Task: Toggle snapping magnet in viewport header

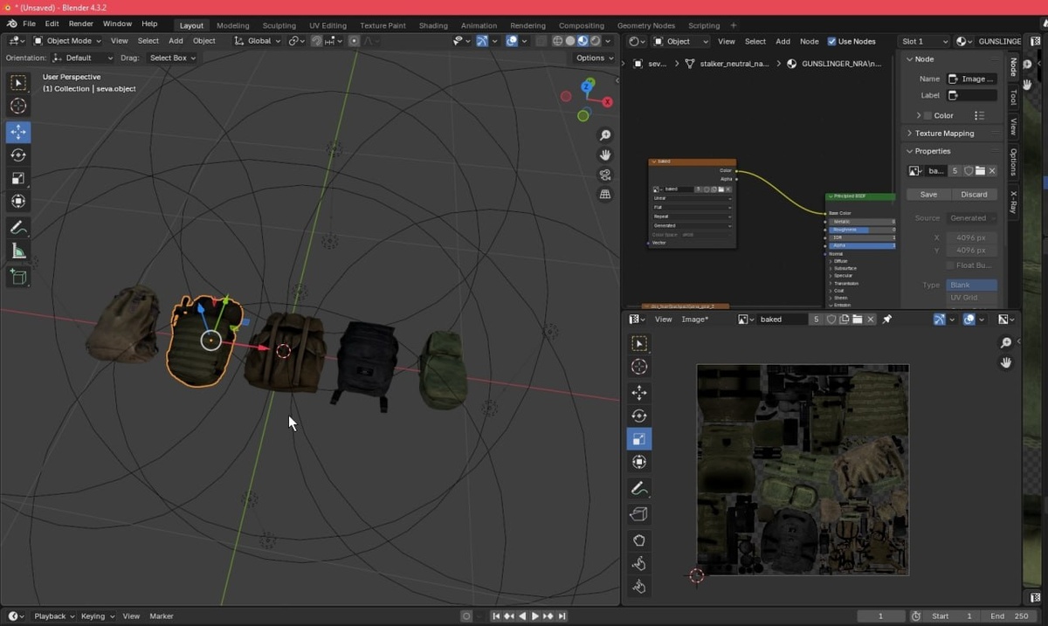Action: click(317, 41)
